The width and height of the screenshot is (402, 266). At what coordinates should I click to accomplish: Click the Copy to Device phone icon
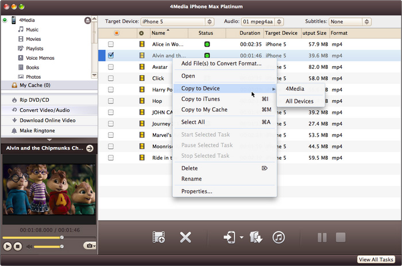(229, 237)
